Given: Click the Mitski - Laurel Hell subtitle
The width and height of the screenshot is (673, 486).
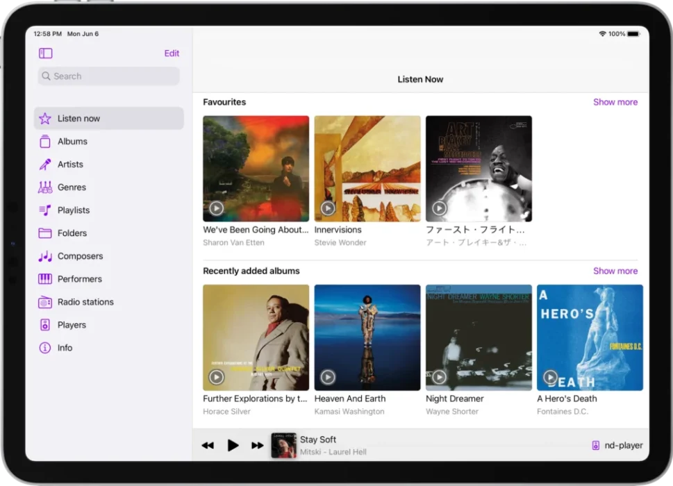Looking at the screenshot, I should [333, 452].
